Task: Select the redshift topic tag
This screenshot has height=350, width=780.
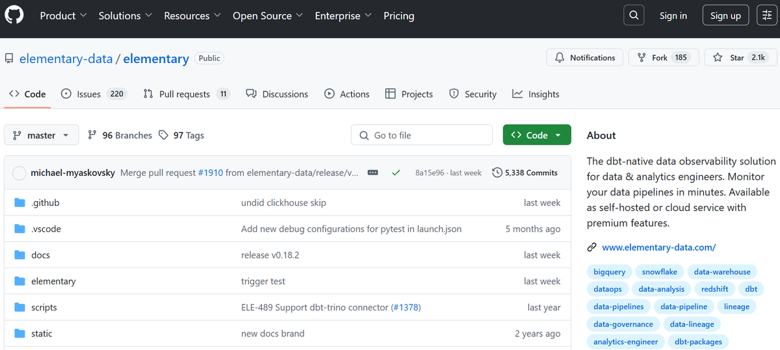Action: pyautogui.click(x=715, y=289)
